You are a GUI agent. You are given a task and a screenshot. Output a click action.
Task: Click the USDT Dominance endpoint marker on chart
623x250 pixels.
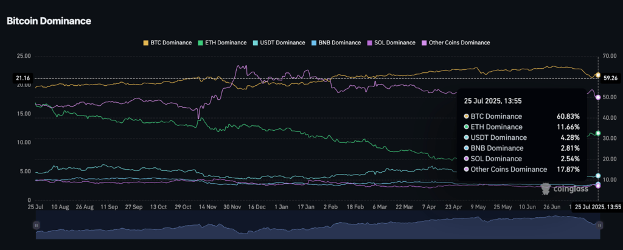point(598,176)
